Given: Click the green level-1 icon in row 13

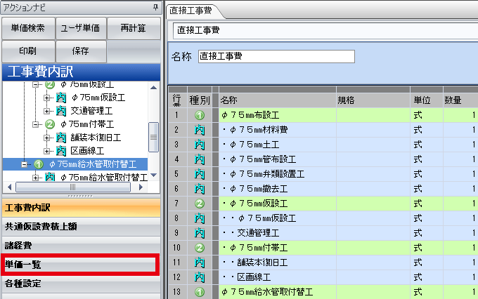Looking at the screenshot, I should coord(199,291).
